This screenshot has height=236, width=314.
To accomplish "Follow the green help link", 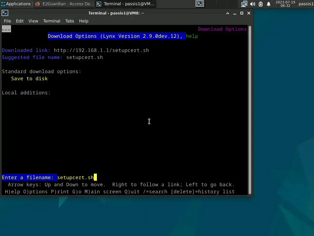I will [x=192, y=36].
